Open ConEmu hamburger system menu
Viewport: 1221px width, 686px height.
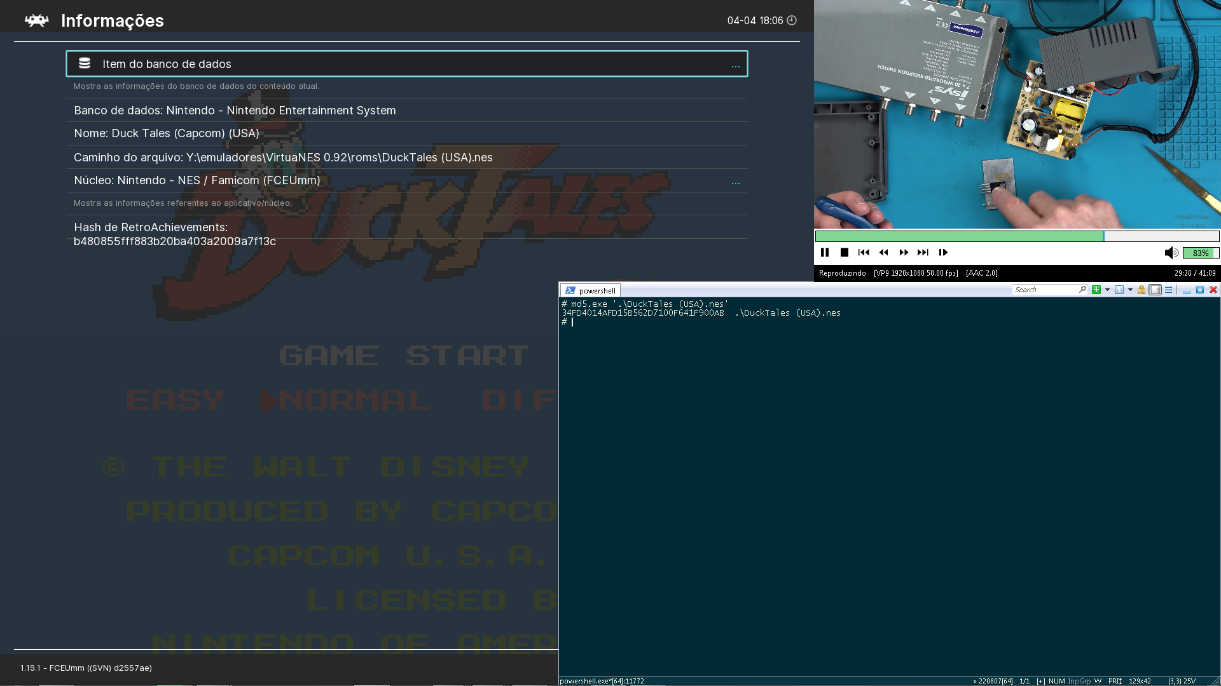(x=1169, y=290)
